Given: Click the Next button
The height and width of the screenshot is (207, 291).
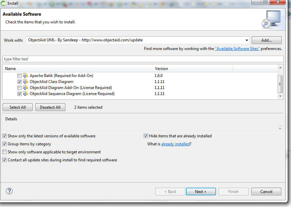Looking at the screenshot, I should point(201,191).
